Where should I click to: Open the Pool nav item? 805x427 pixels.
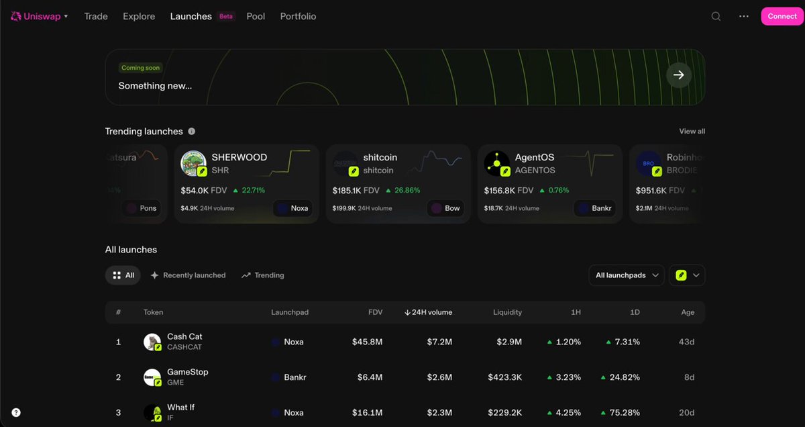(x=256, y=16)
